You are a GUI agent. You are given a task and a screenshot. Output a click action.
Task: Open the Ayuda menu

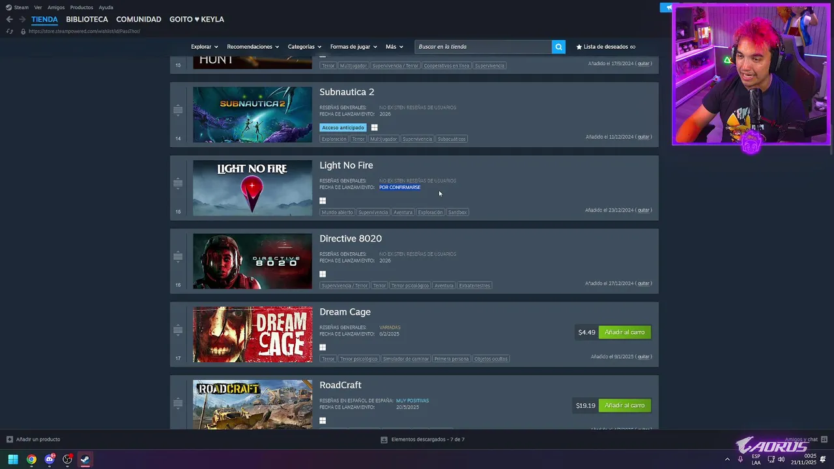point(106,8)
